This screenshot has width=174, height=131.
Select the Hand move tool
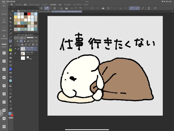[10, 18]
